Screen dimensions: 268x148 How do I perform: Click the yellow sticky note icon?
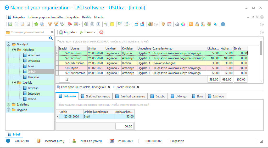point(112,24)
